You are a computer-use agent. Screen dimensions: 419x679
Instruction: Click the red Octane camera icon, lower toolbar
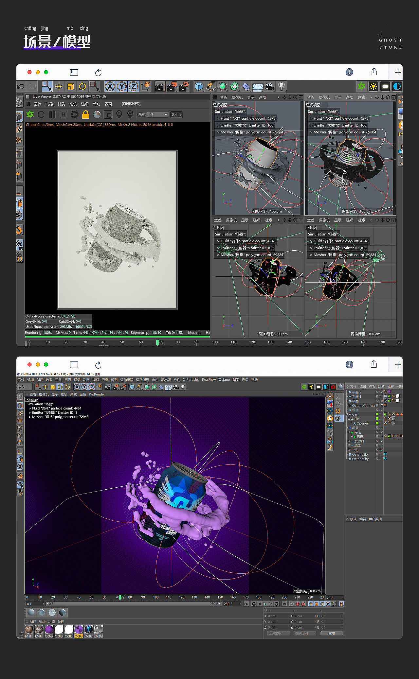[333, 387]
